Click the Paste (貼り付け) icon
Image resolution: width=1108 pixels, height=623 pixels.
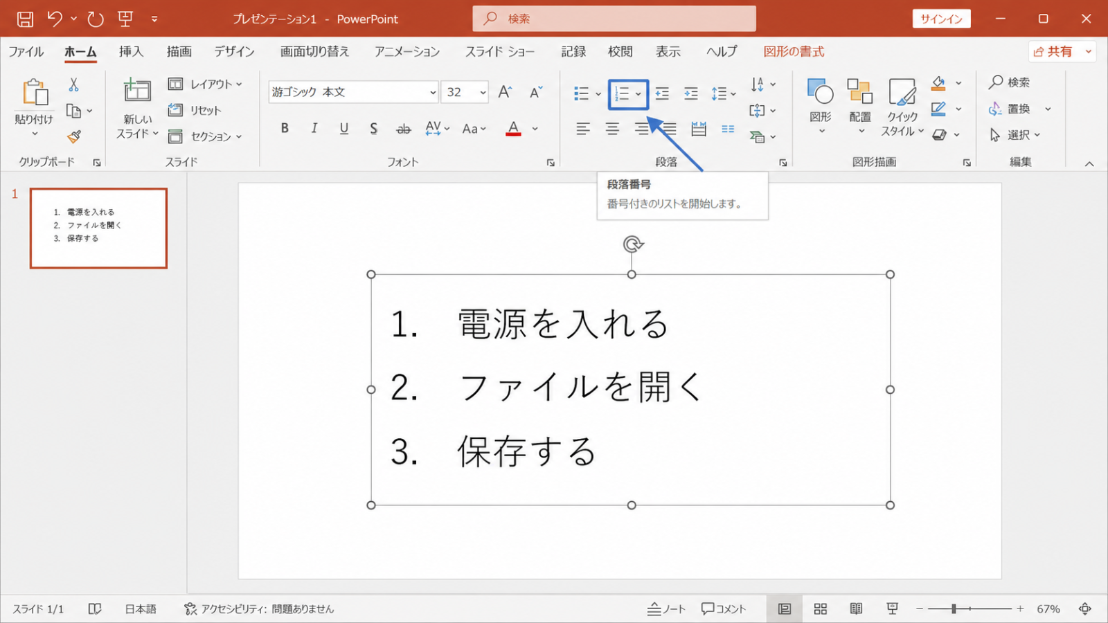click(x=35, y=92)
